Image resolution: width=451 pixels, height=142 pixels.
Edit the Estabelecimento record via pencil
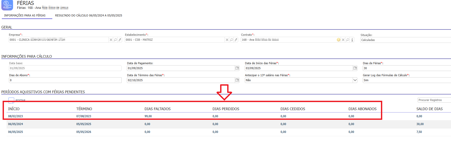[236, 40]
